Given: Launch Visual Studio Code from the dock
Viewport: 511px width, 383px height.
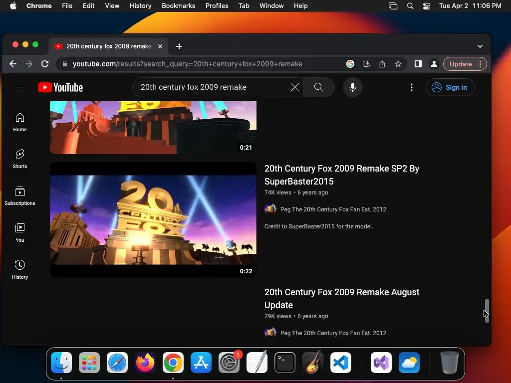Looking at the screenshot, I should point(340,363).
